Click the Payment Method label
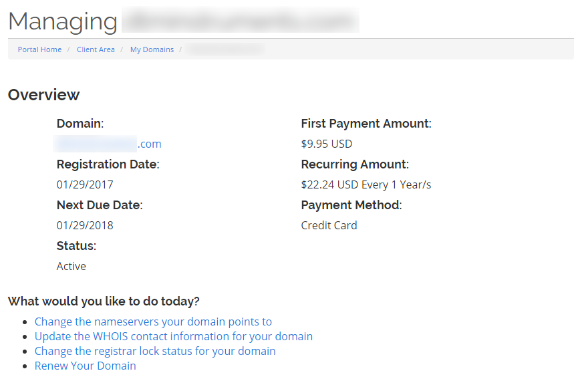 click(351, 205)
